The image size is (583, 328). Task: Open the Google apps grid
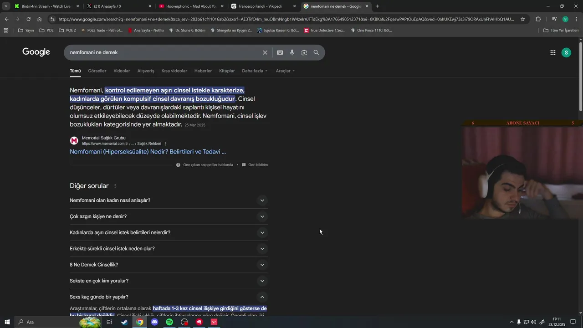coord(553,52)
